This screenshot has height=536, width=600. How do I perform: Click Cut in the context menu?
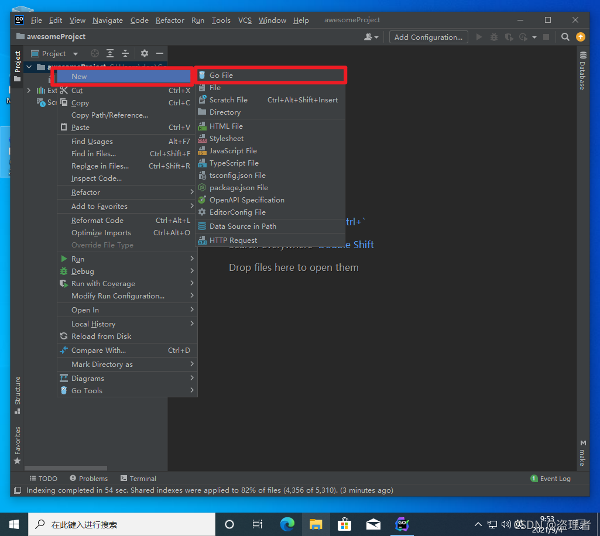pos(127,91)
